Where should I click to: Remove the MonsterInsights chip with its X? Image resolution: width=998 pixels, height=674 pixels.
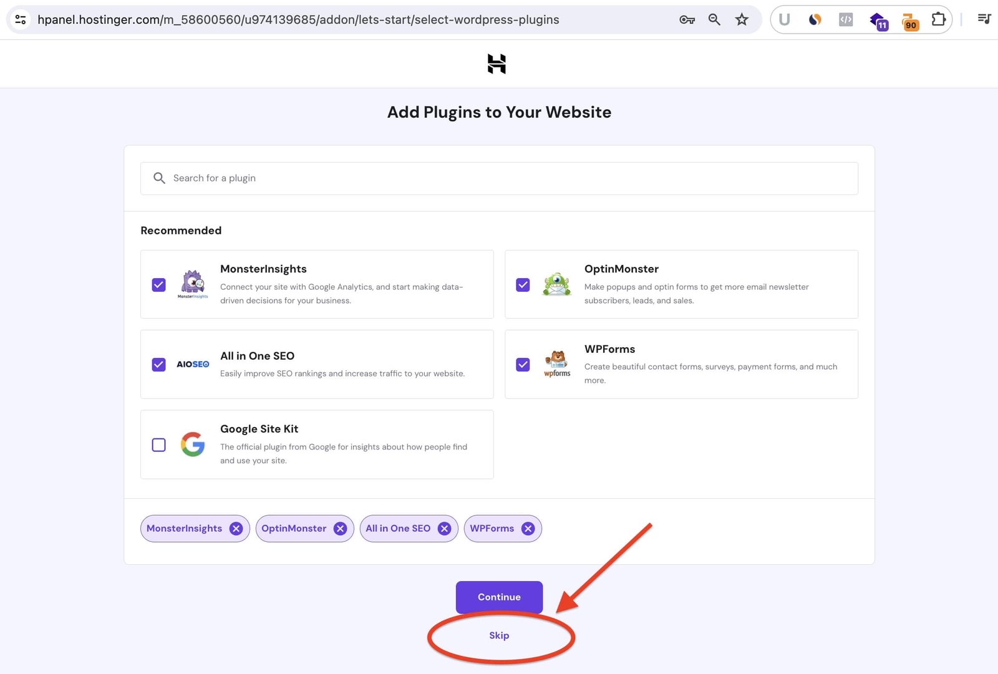(x=236, y=529)
